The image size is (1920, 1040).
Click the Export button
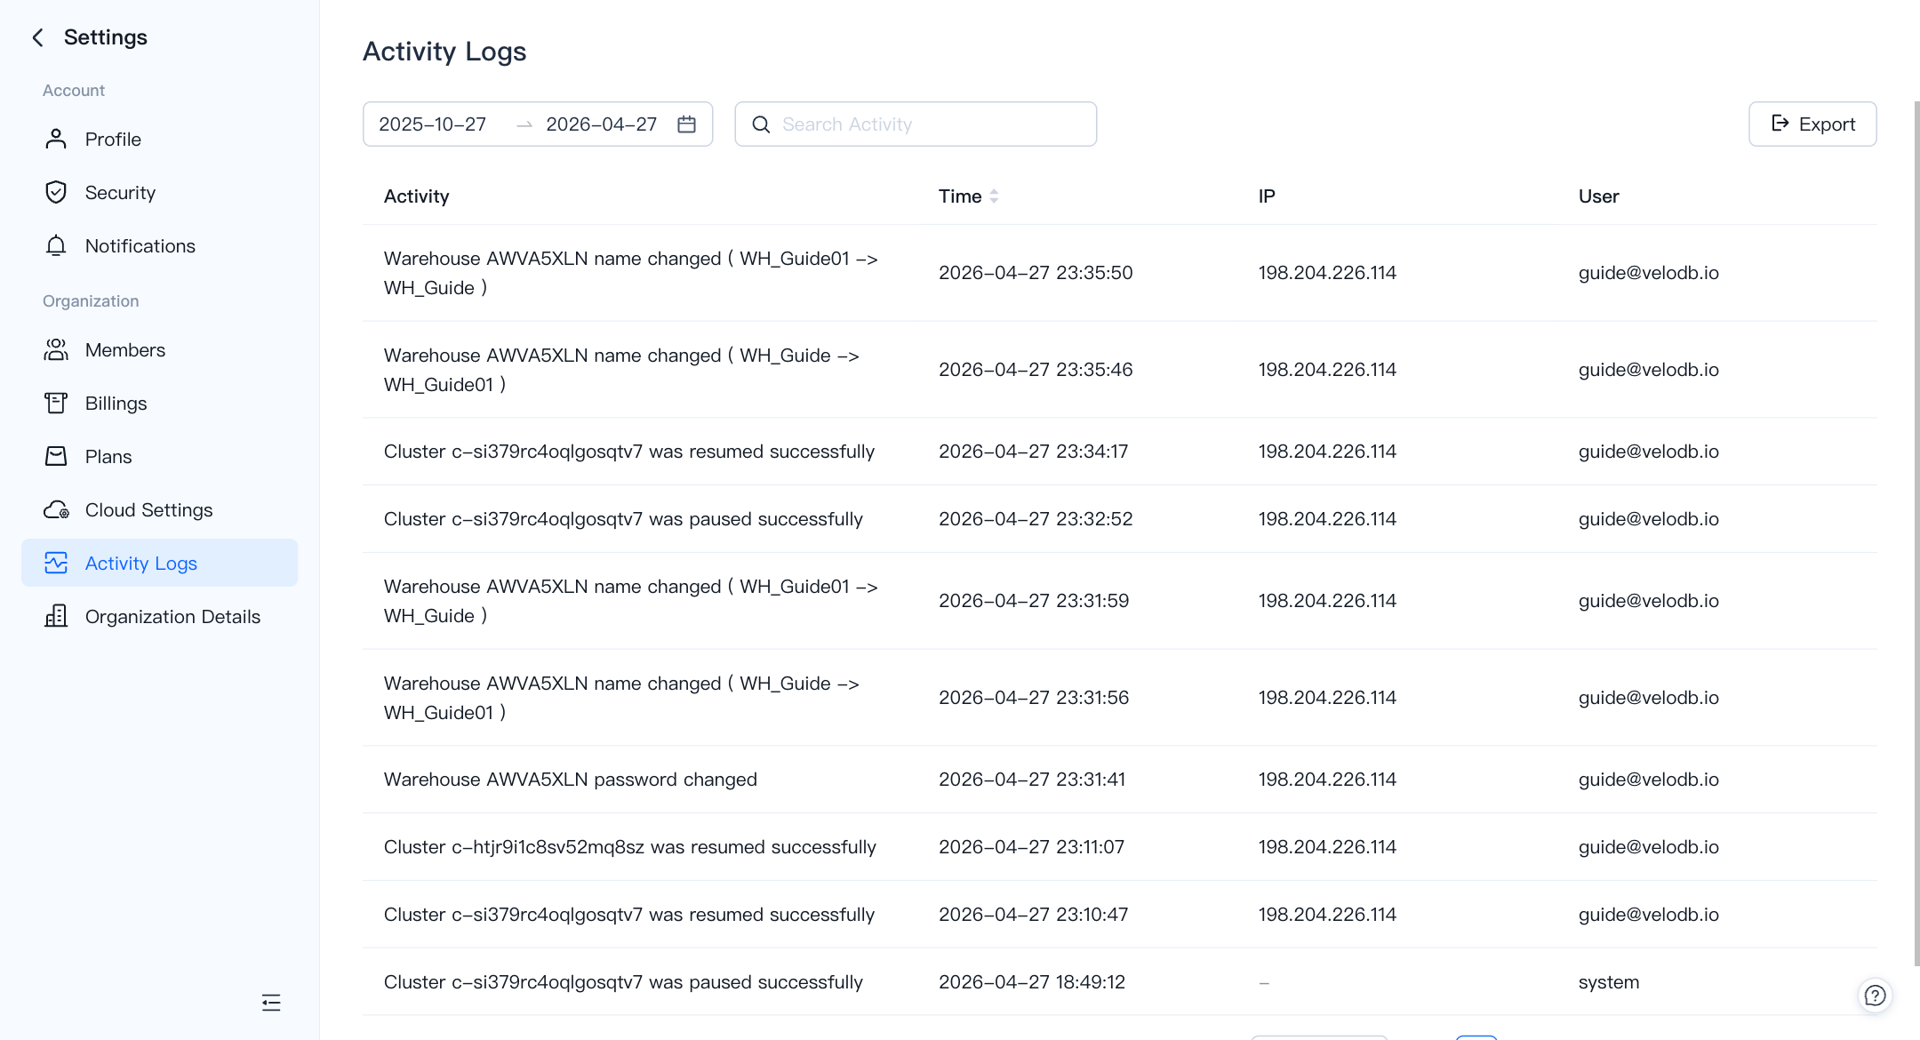tap(1812, 124)
